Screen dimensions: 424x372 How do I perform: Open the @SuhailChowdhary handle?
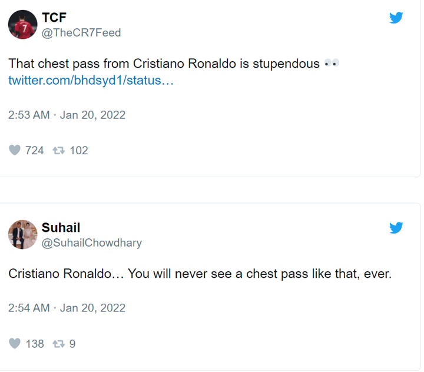tap(91, 243)
